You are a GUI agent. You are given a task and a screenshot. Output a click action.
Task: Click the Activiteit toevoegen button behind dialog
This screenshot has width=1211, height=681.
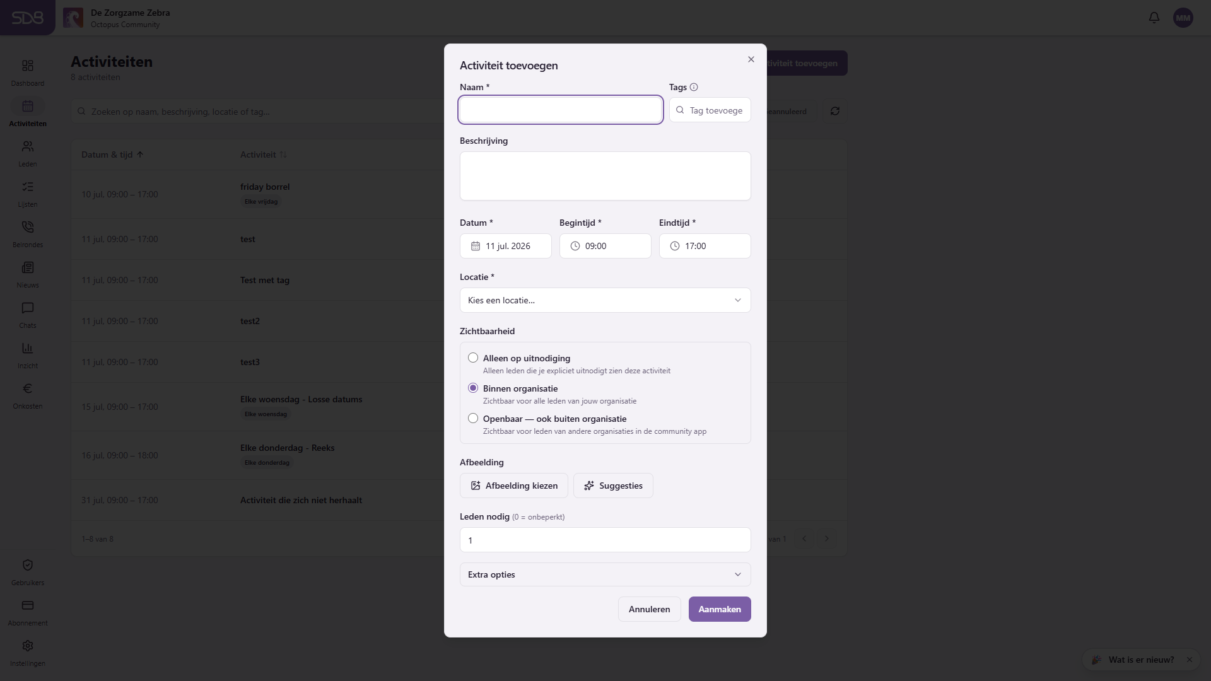(806, 63)
